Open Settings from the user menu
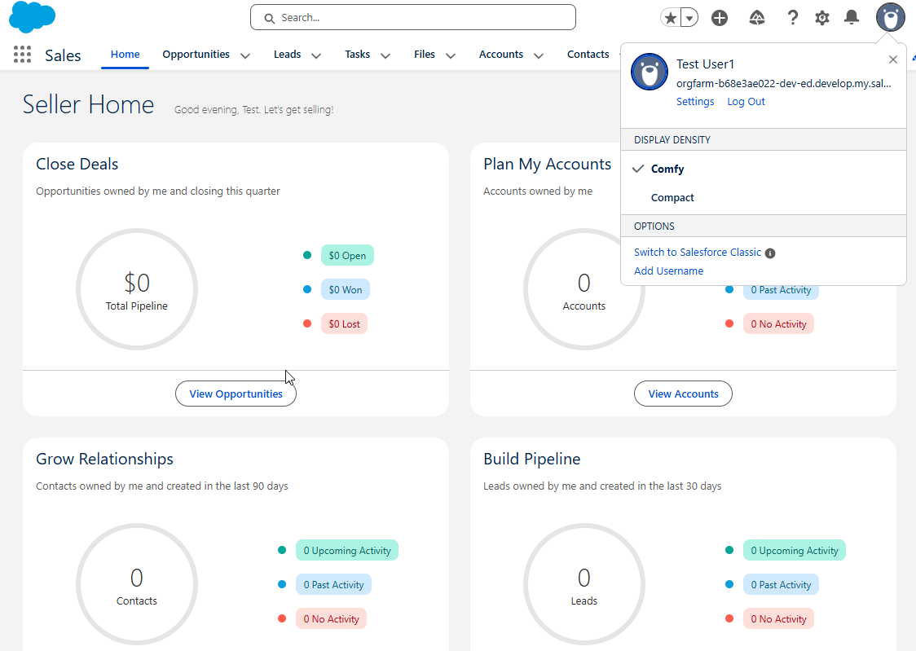The height and width of the screenshot is (651, 916). pos(695,101)
